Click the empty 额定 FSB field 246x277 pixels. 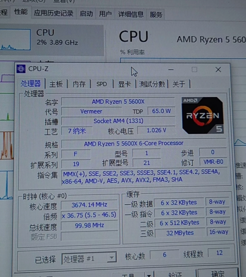pyautogui.click(x=89, y=236)
